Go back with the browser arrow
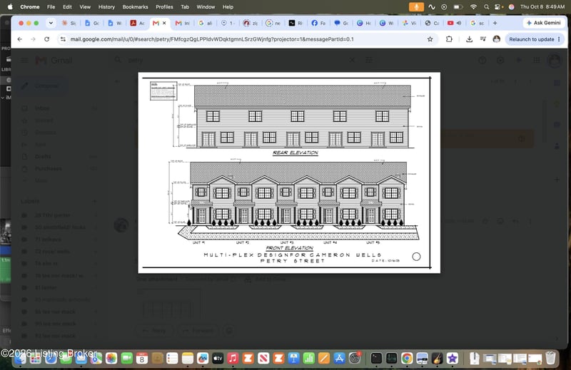 click(x=20, y=39)
